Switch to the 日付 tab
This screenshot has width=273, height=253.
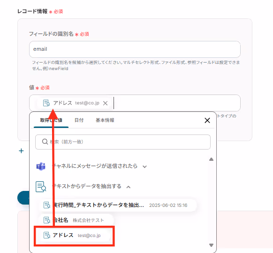[x=79, y=120]
